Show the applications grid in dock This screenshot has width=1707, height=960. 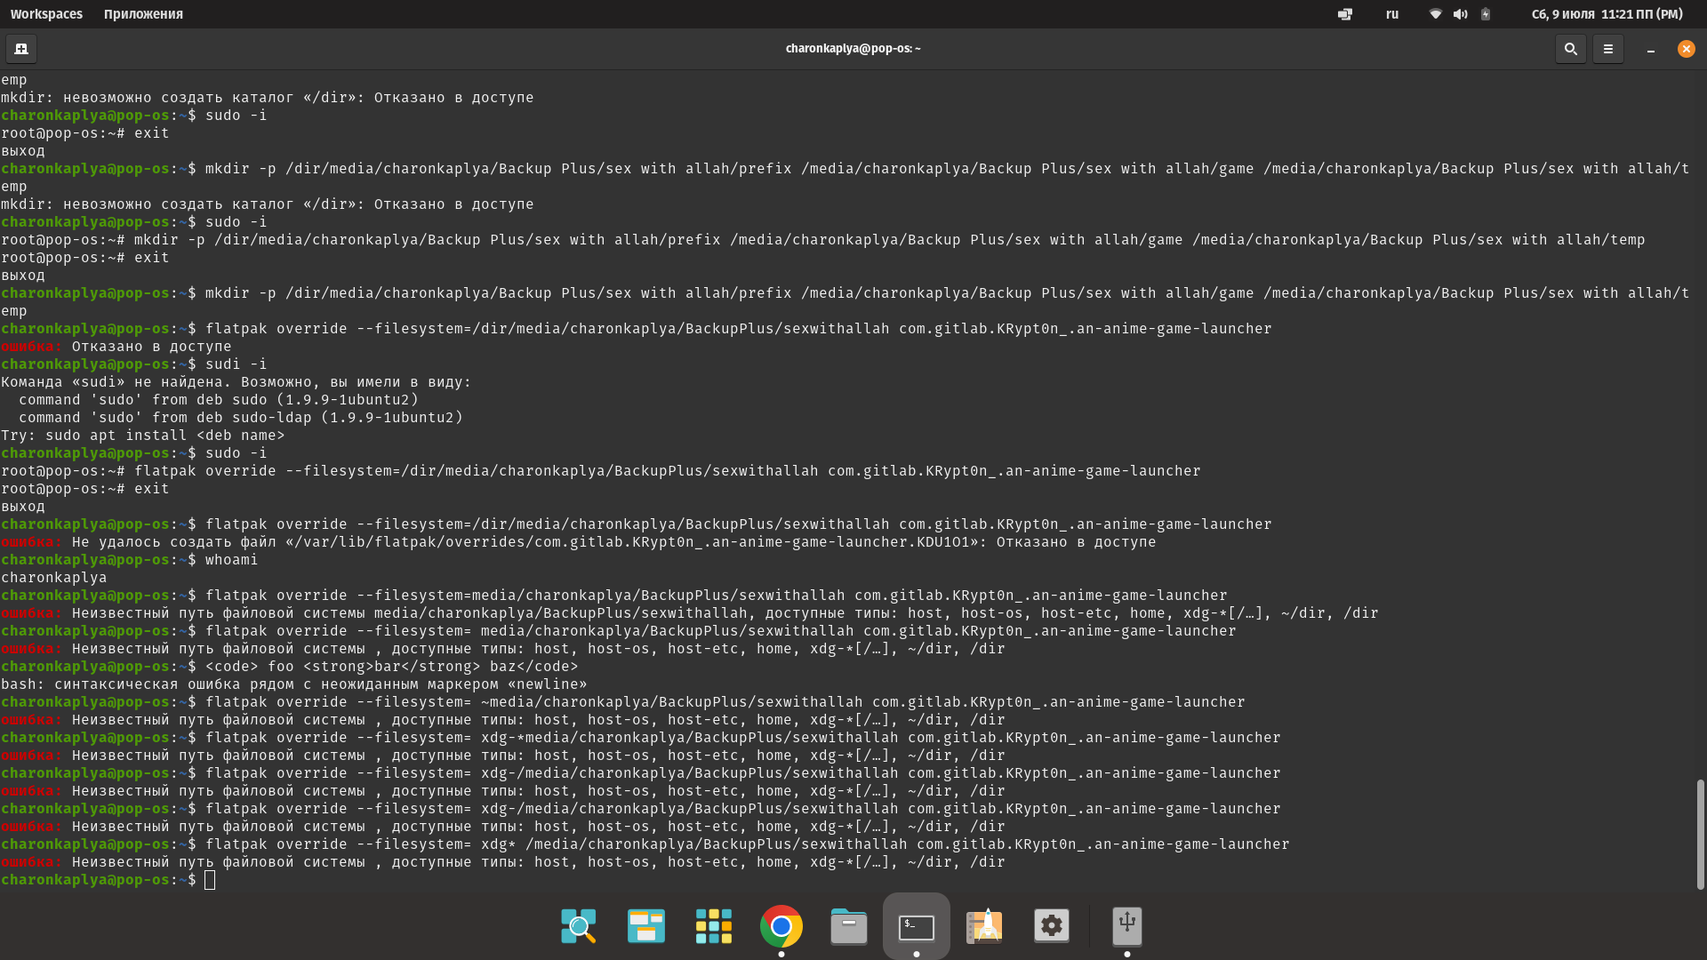pos(714,926)
